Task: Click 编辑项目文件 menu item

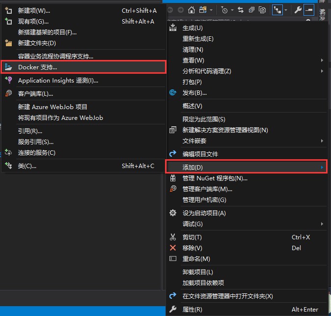Action: (247, 154)
